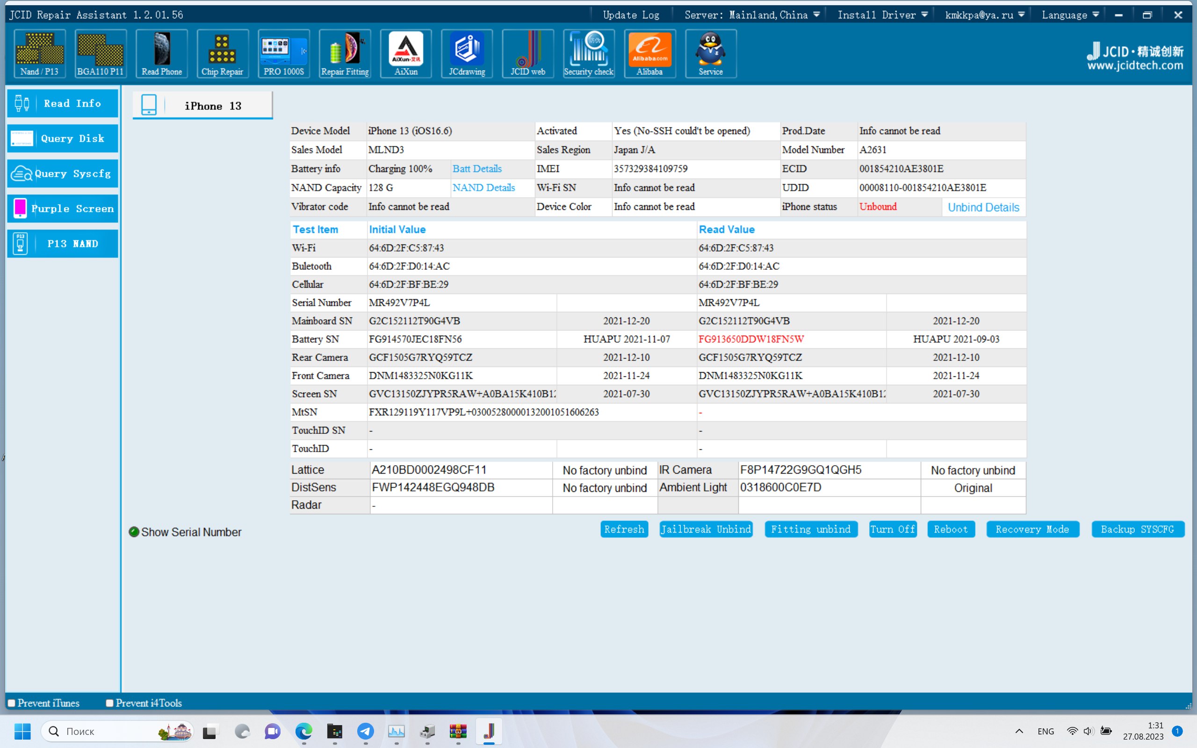This screenshot has height=748, width=1197.
Task: Click the Jailbreak Unbind button
Action: click(706, 529)
